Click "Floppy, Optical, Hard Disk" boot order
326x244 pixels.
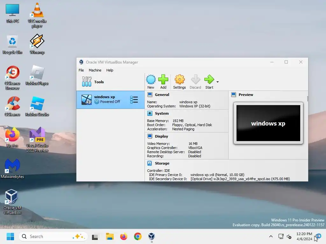(x=192, y=125)
